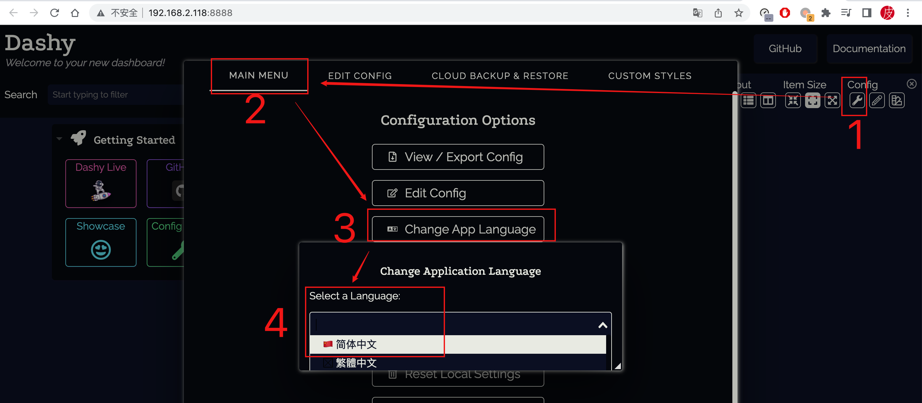Viewport: 922px width, 403px height.
Task: Switch to the horizontal list layout icon
Action: coord(748,101)
